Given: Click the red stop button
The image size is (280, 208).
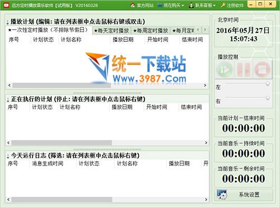Looking at the screenshot, I should [263, 69].
